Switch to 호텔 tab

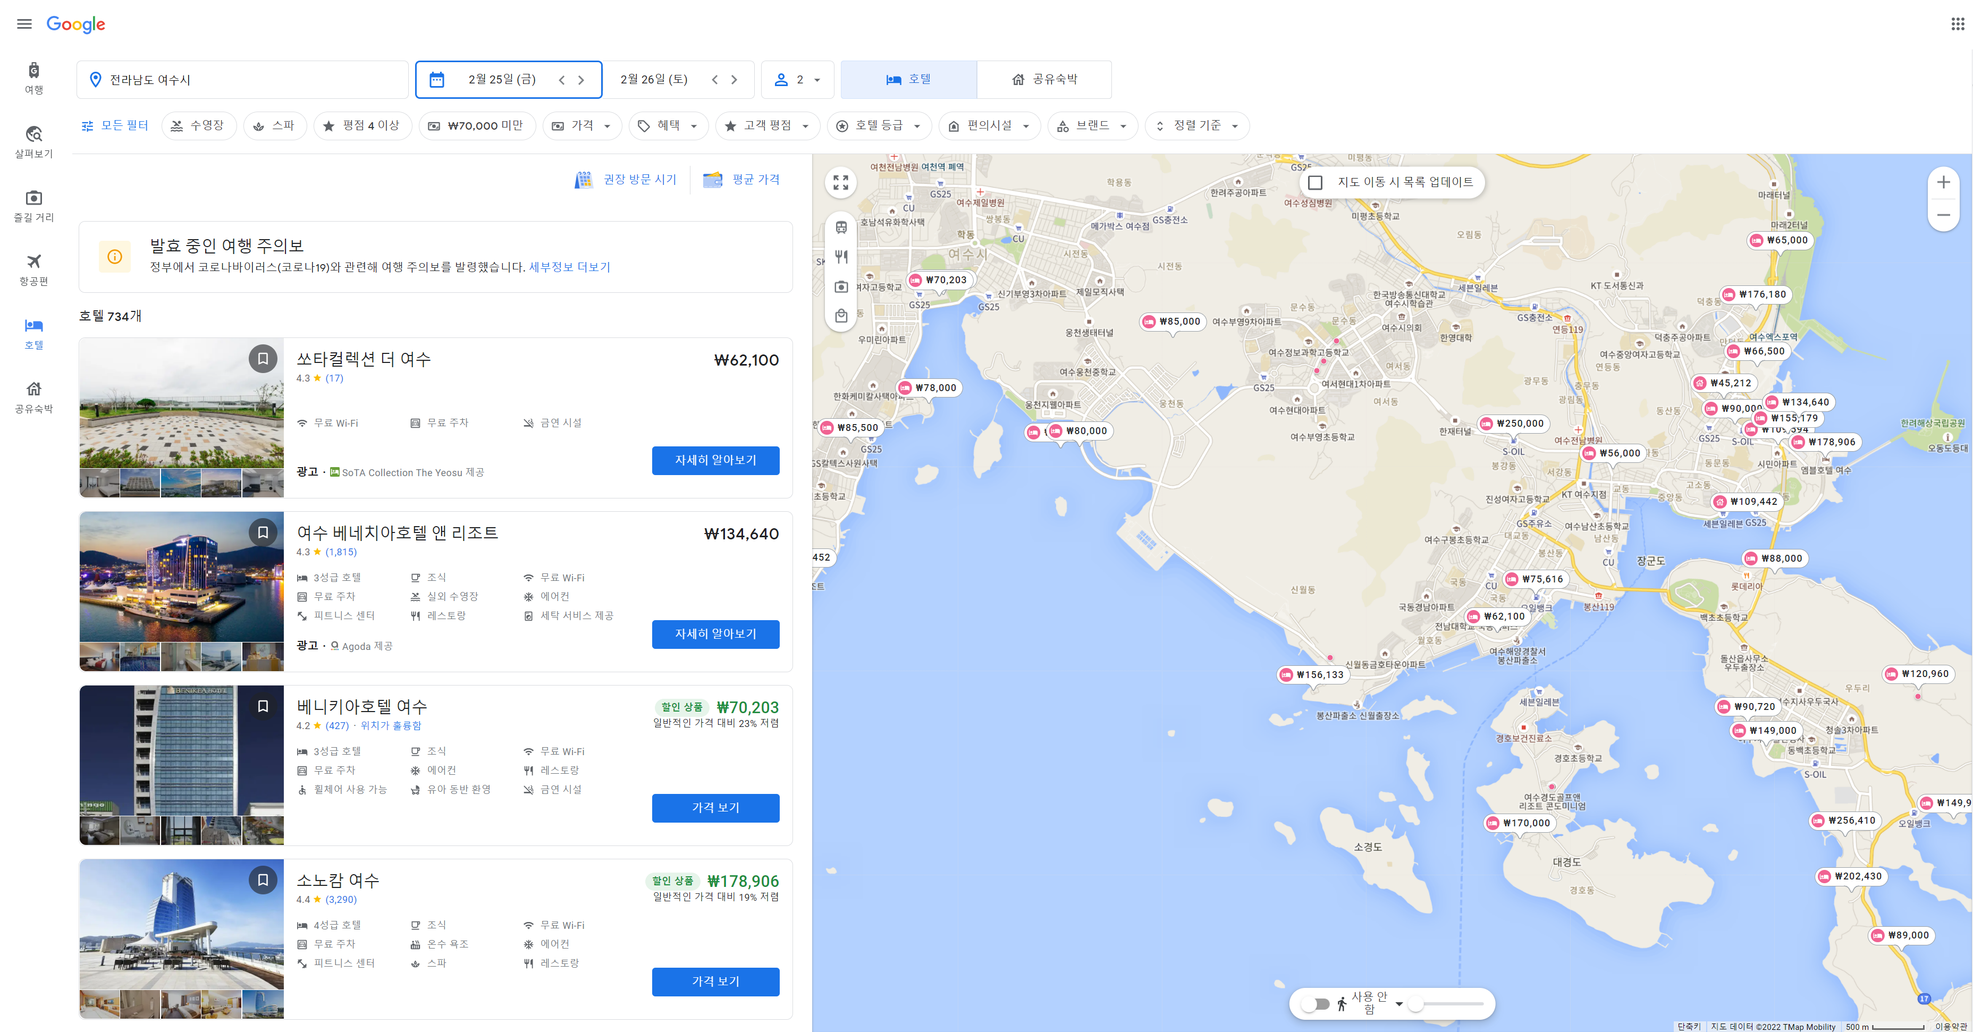tap(908, 80)
